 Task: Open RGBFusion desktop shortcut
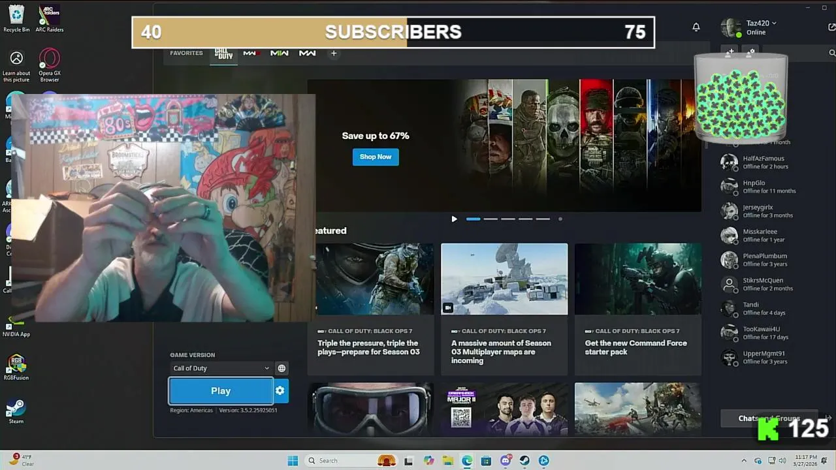pos(16,368)
